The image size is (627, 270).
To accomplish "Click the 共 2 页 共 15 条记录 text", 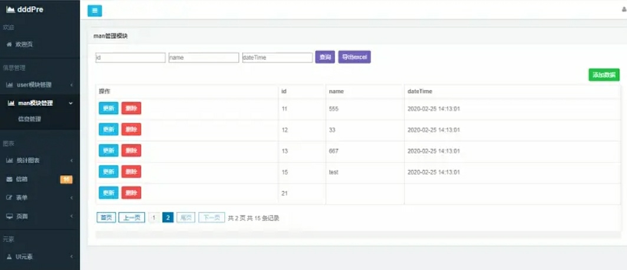I will (x=254, y=218).
